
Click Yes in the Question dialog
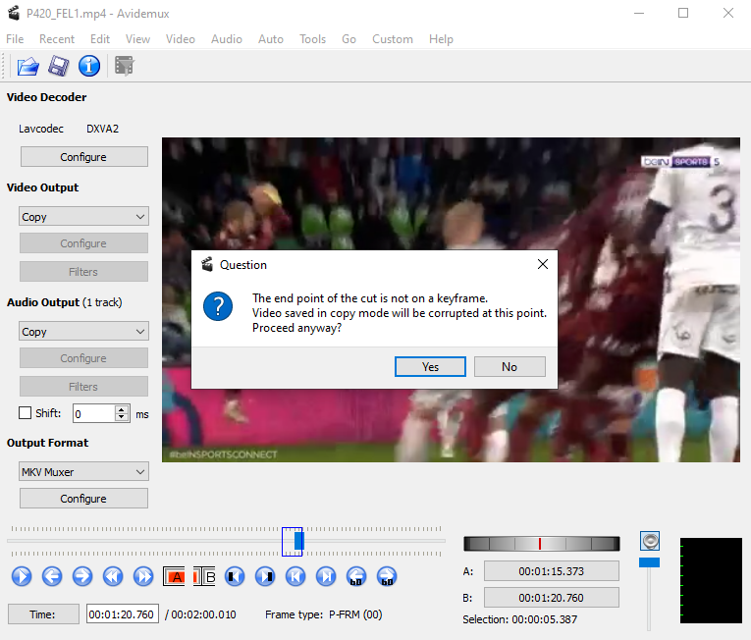pos(430,366)
